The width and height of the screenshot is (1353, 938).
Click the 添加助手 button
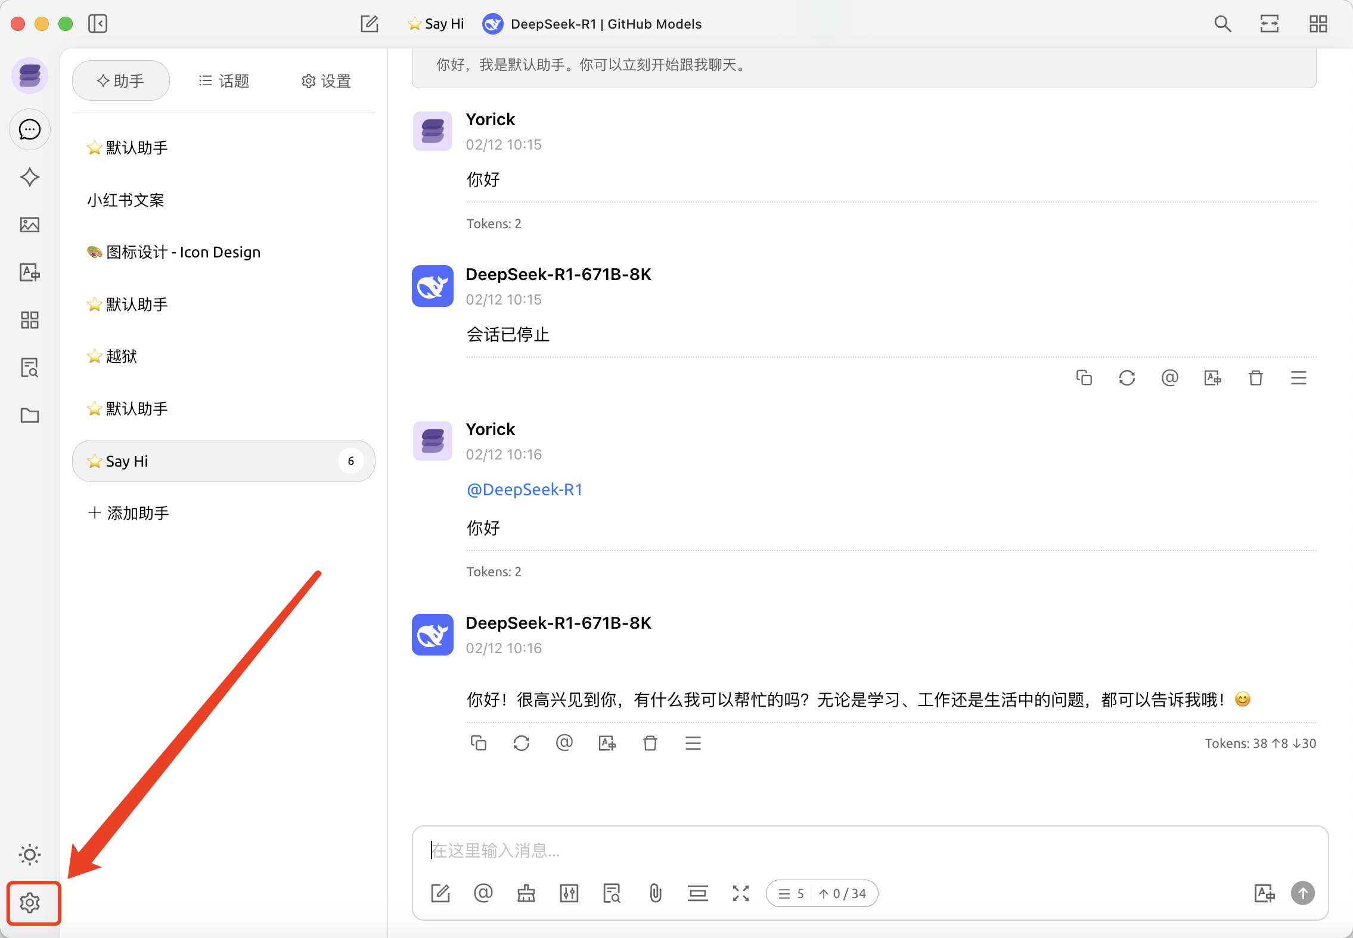coord(129,513)
